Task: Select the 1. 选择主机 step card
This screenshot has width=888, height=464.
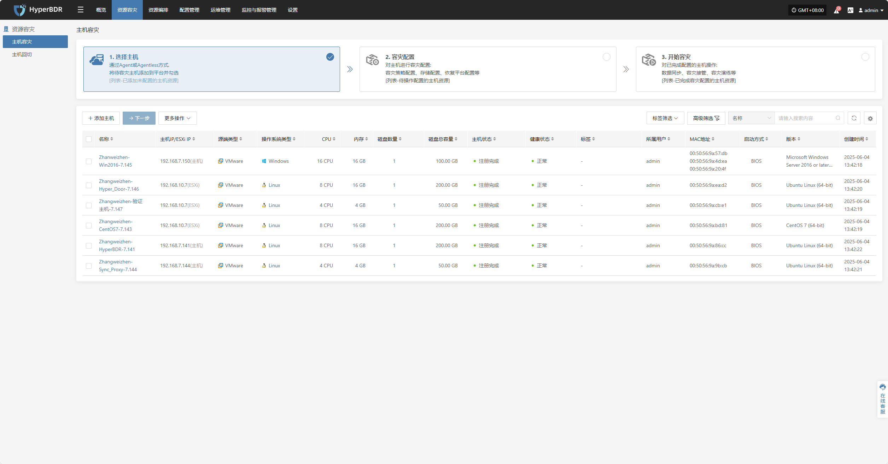Action: click(x=212, y=69)
